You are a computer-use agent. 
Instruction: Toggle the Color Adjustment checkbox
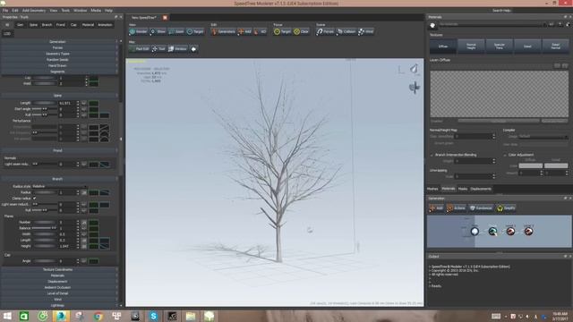click(x=505, y=155)
